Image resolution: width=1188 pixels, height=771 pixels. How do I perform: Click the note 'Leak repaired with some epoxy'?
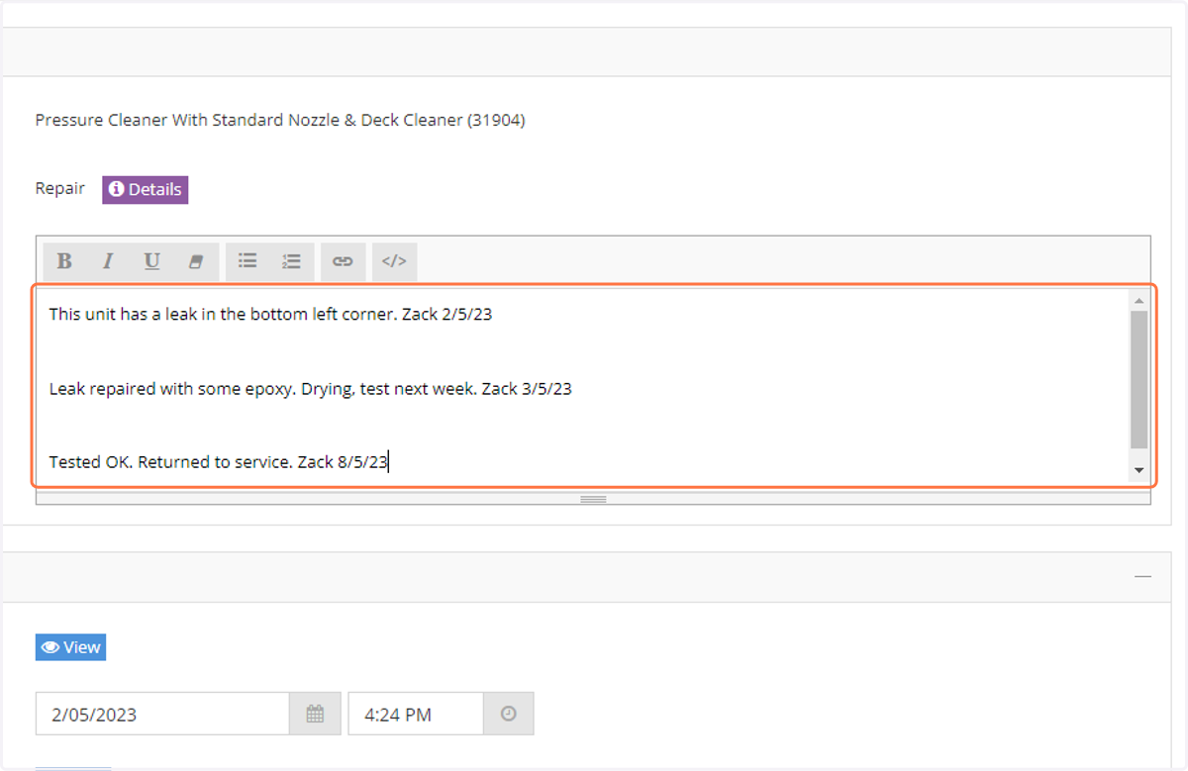[x=173, y=389]
